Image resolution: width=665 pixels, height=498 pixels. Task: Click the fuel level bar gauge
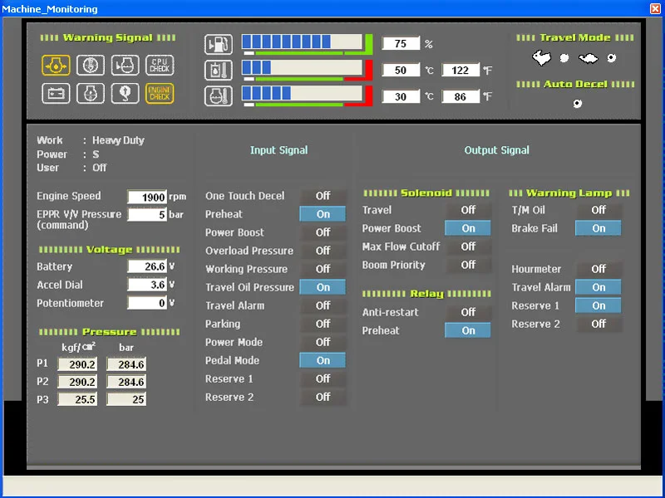coord(303,42)
